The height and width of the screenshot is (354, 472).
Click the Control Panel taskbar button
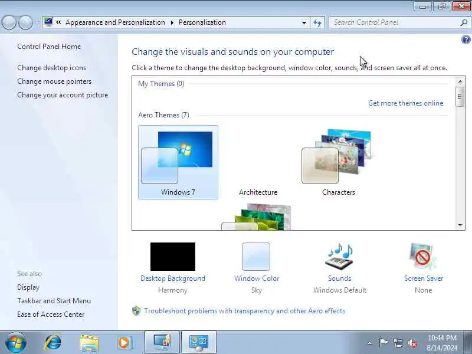tap(199, 343)
